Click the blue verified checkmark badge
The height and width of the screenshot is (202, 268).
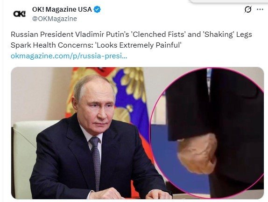[98, 9]
